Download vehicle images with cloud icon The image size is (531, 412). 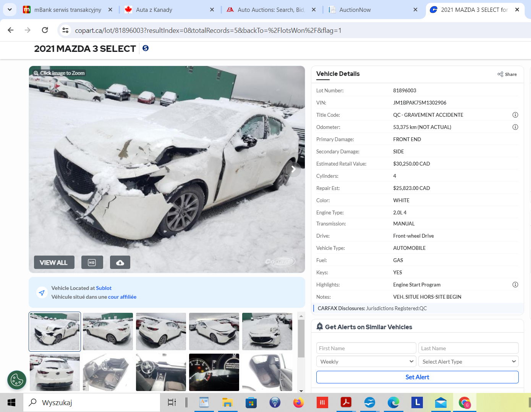click(x=120, y=262)
